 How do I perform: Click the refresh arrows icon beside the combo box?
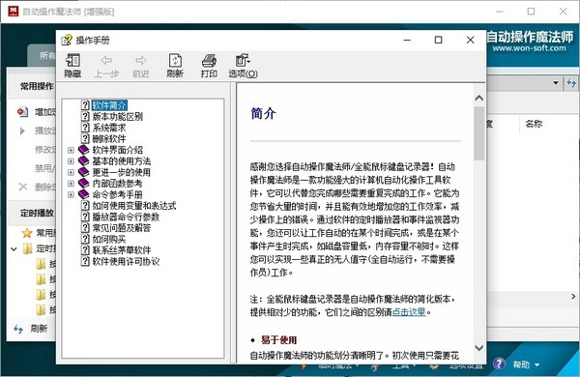[571, 83]
